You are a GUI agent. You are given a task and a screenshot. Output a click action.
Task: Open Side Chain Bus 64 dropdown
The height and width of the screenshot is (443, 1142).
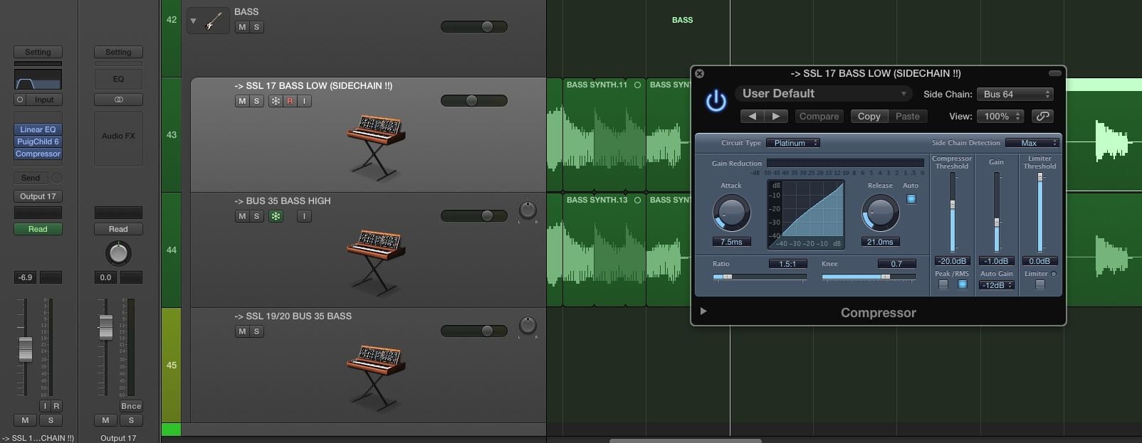[x=1015, y=94]
